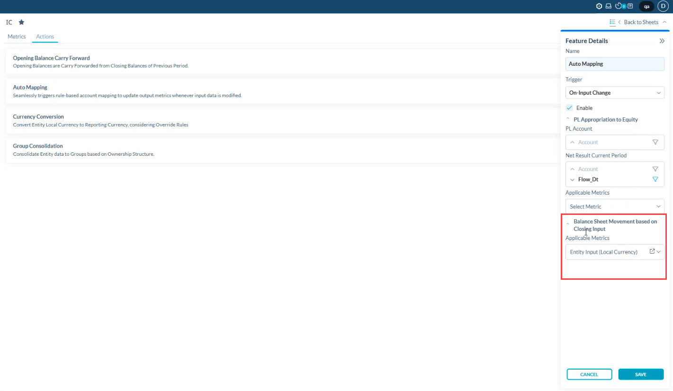Open the Trigger dropdown
The image size is (673, 391).
coord(615,93)
